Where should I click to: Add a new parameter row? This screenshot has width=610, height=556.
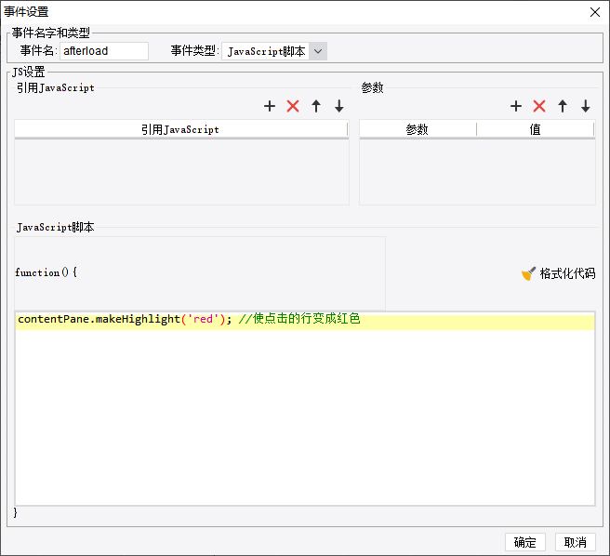coord(516,106)
